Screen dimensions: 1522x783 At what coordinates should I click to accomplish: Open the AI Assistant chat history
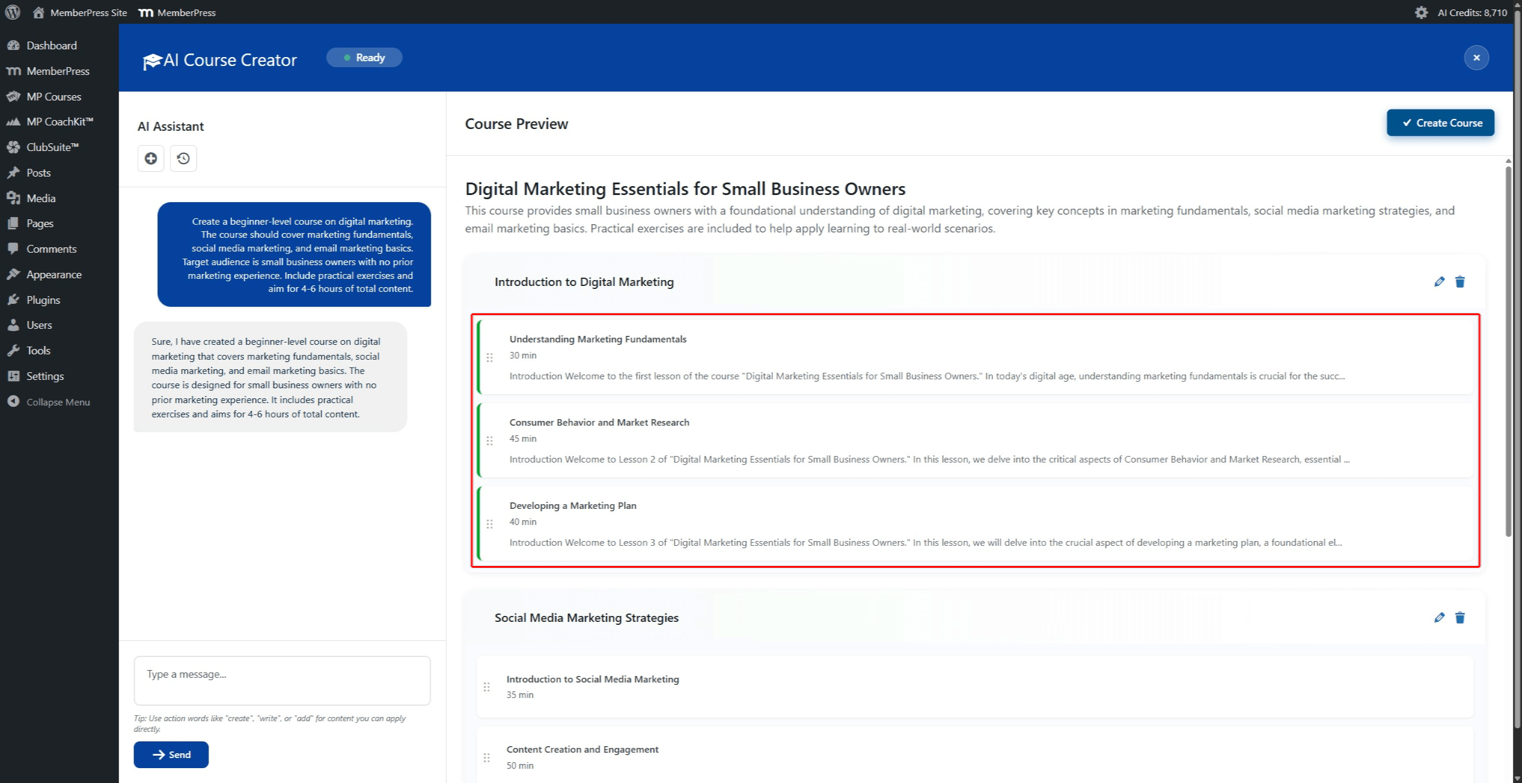[183, 158]
